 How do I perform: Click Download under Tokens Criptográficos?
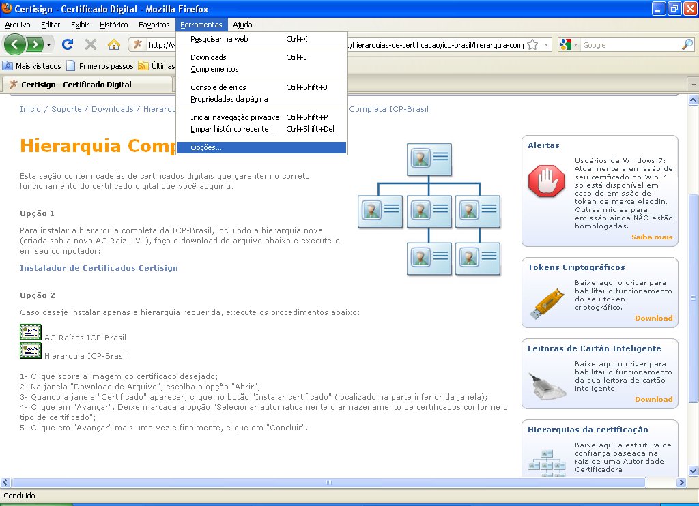point(653,318)
